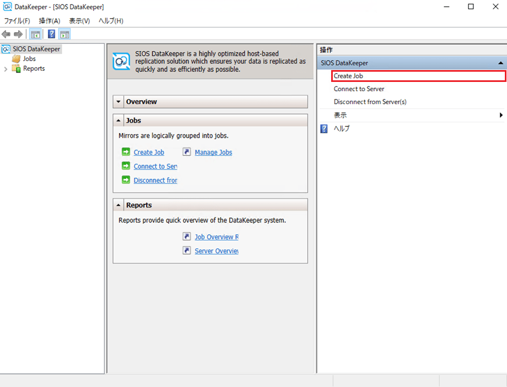Viewport: 507px width, 387px height.
Task: Go back with the toolbar Back arrow
Action: pyautogui.click(x=6, y=34)
